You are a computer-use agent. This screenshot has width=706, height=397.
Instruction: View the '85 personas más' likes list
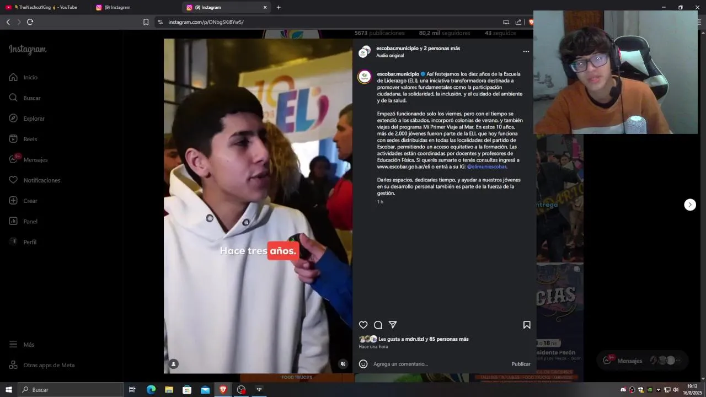tap(449, 339)
